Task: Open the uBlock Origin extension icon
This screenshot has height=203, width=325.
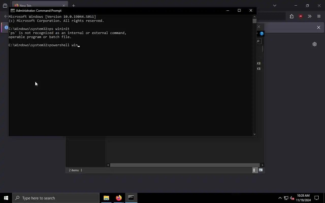Action: [301, 16]
